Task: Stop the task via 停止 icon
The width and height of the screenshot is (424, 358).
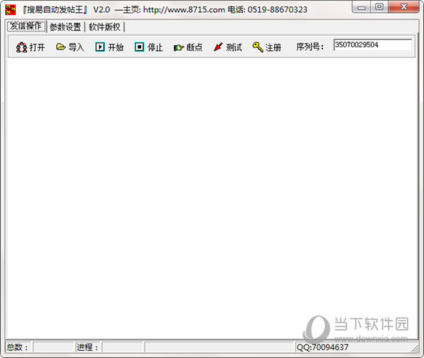Action: pyautogui.click(x=140, y=47)
